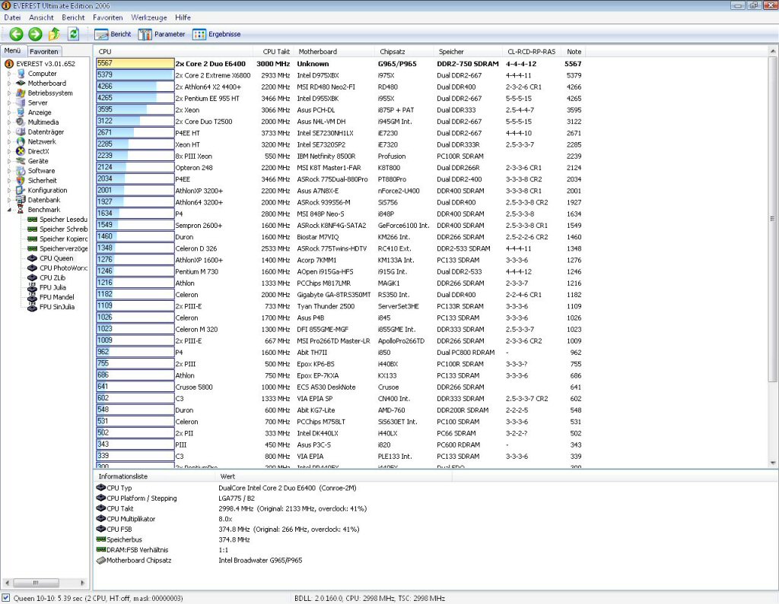Open the Werkzeuge menu
This screenshot has width=779, height=604.
pos(148,17)
